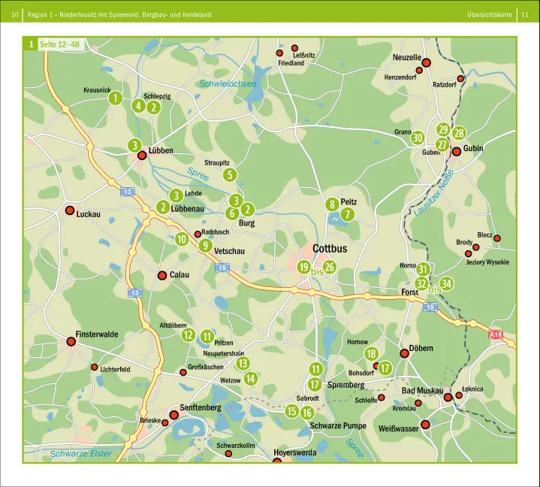Select the Jeziory Wysokie label
Image resolution: width=540 pixels, height=487 pixels.
[x=487, y=262]
